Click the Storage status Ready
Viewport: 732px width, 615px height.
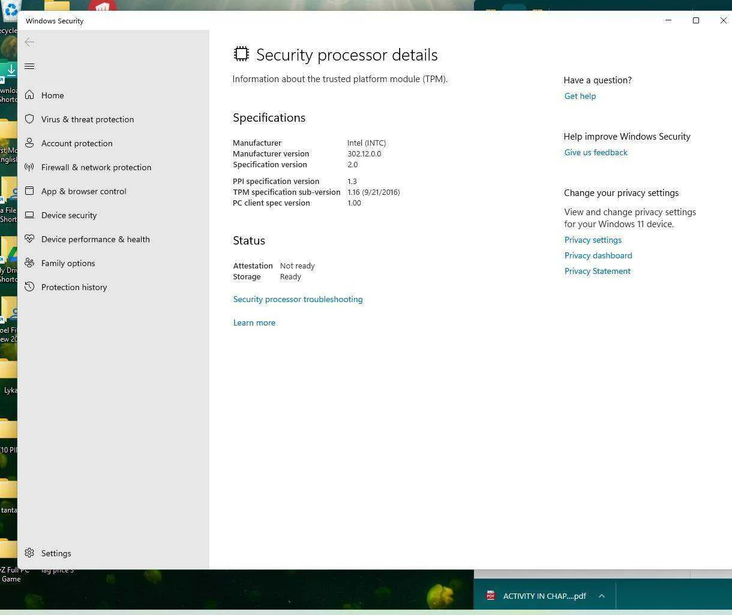(290, 276)
